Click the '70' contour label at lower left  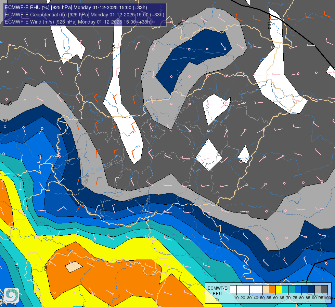pyautogui.click(x=17, y=266)
